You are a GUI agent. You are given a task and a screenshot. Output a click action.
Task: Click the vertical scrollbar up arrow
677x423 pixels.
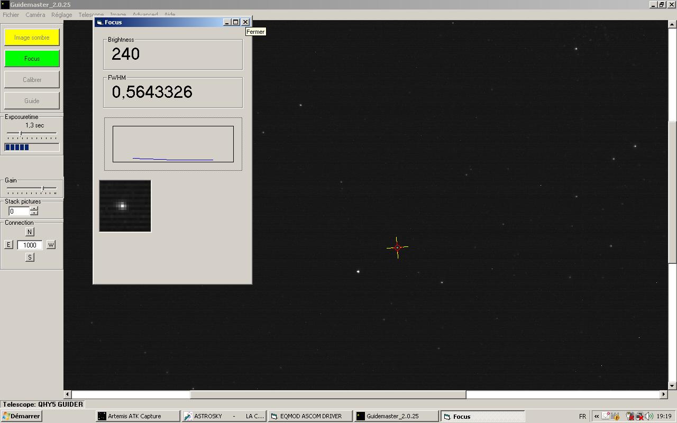[x=672, y=24]
